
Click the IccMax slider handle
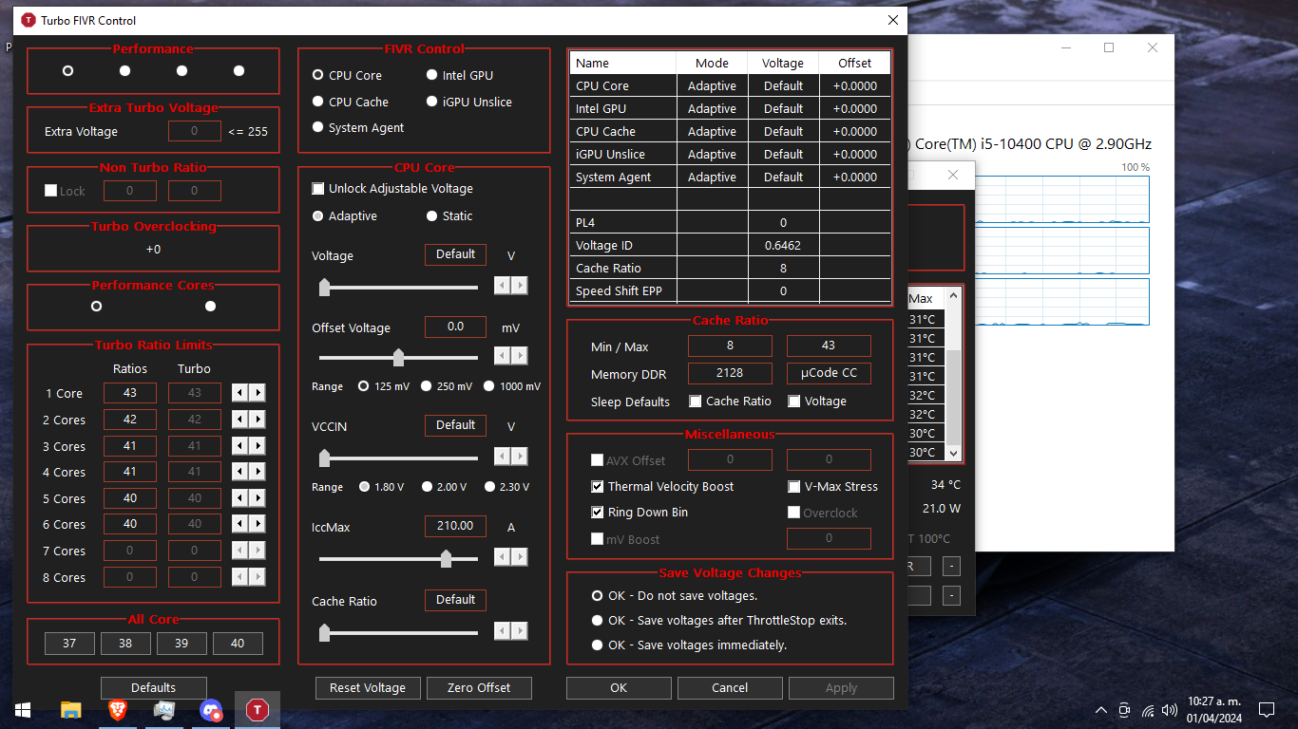pyautogui.click(x=446, y=558)
